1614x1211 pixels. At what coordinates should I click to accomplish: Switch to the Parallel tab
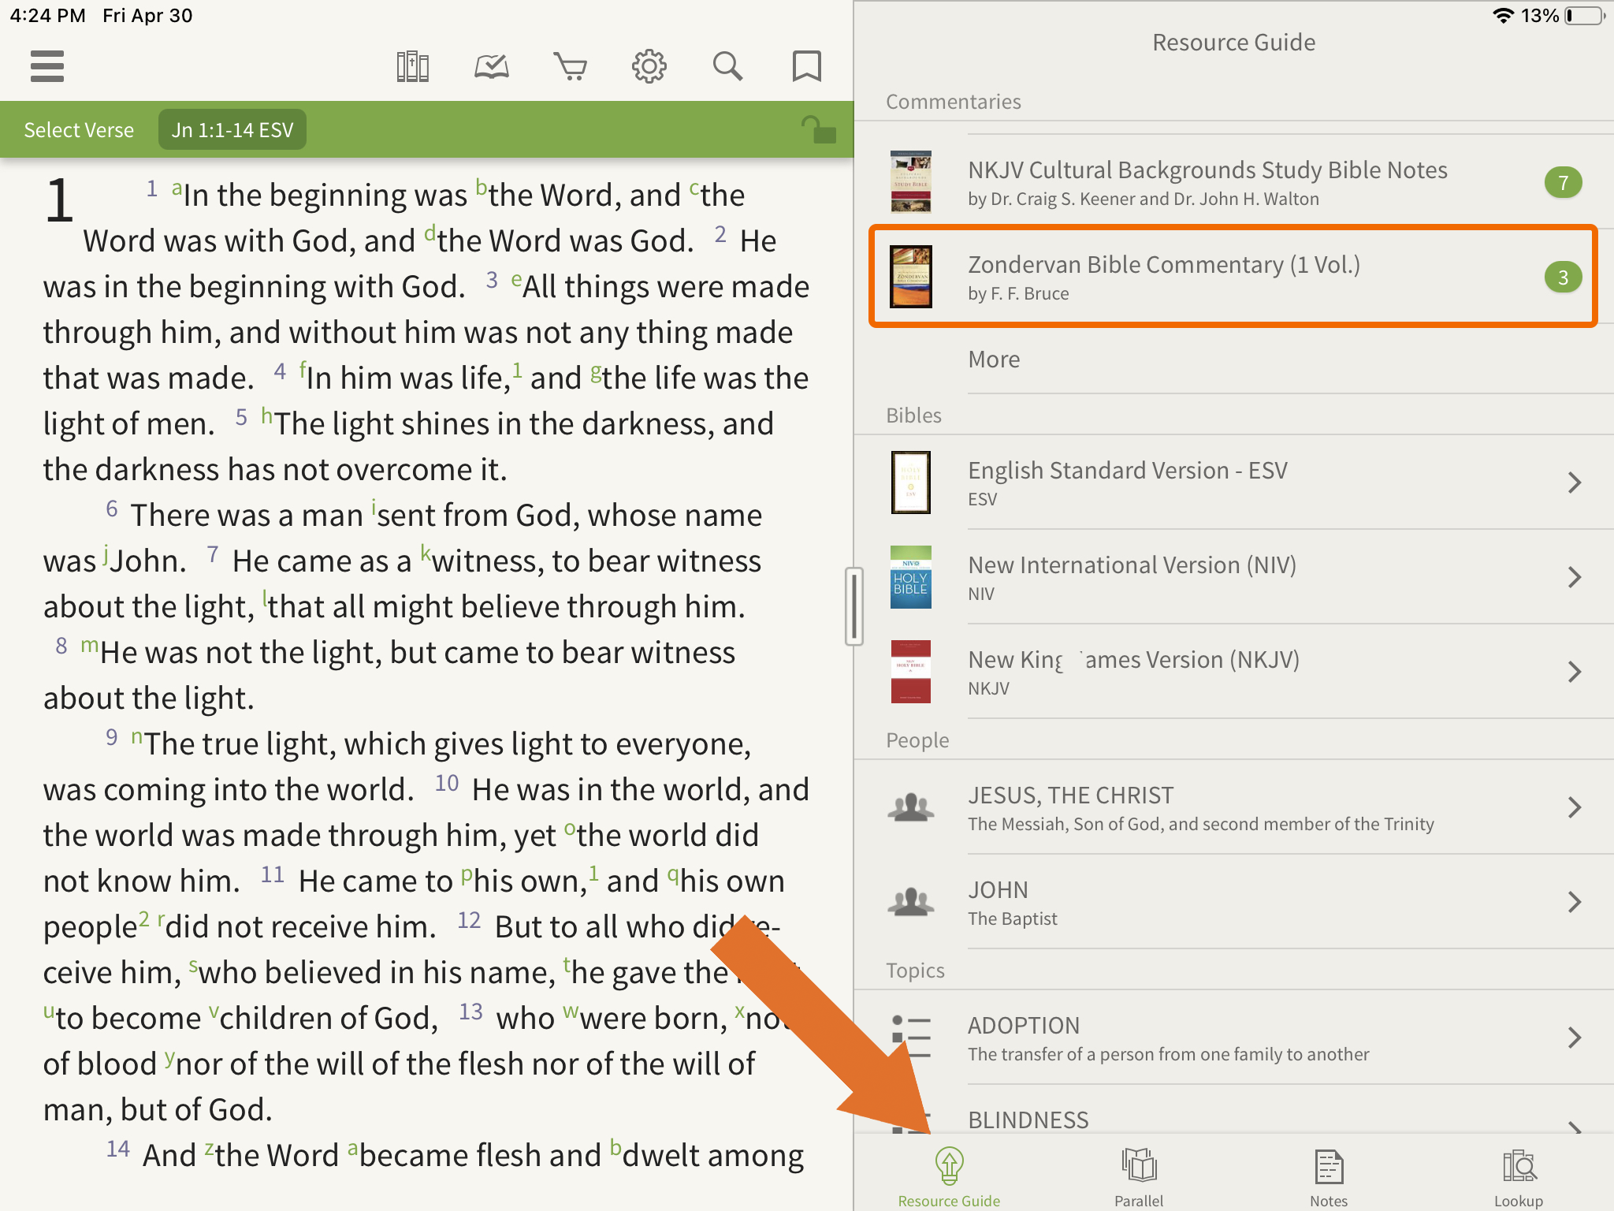point(1139,1176)
